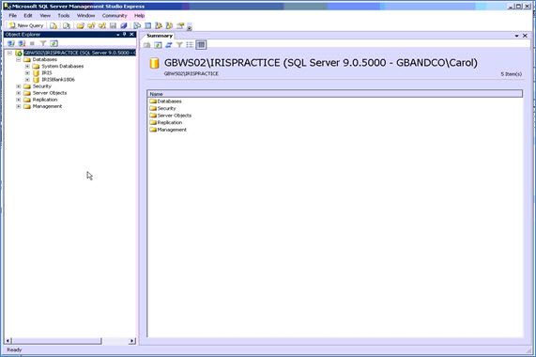Select Management folder in Summary list
This screenshot has height=357, width=536.
168,130
